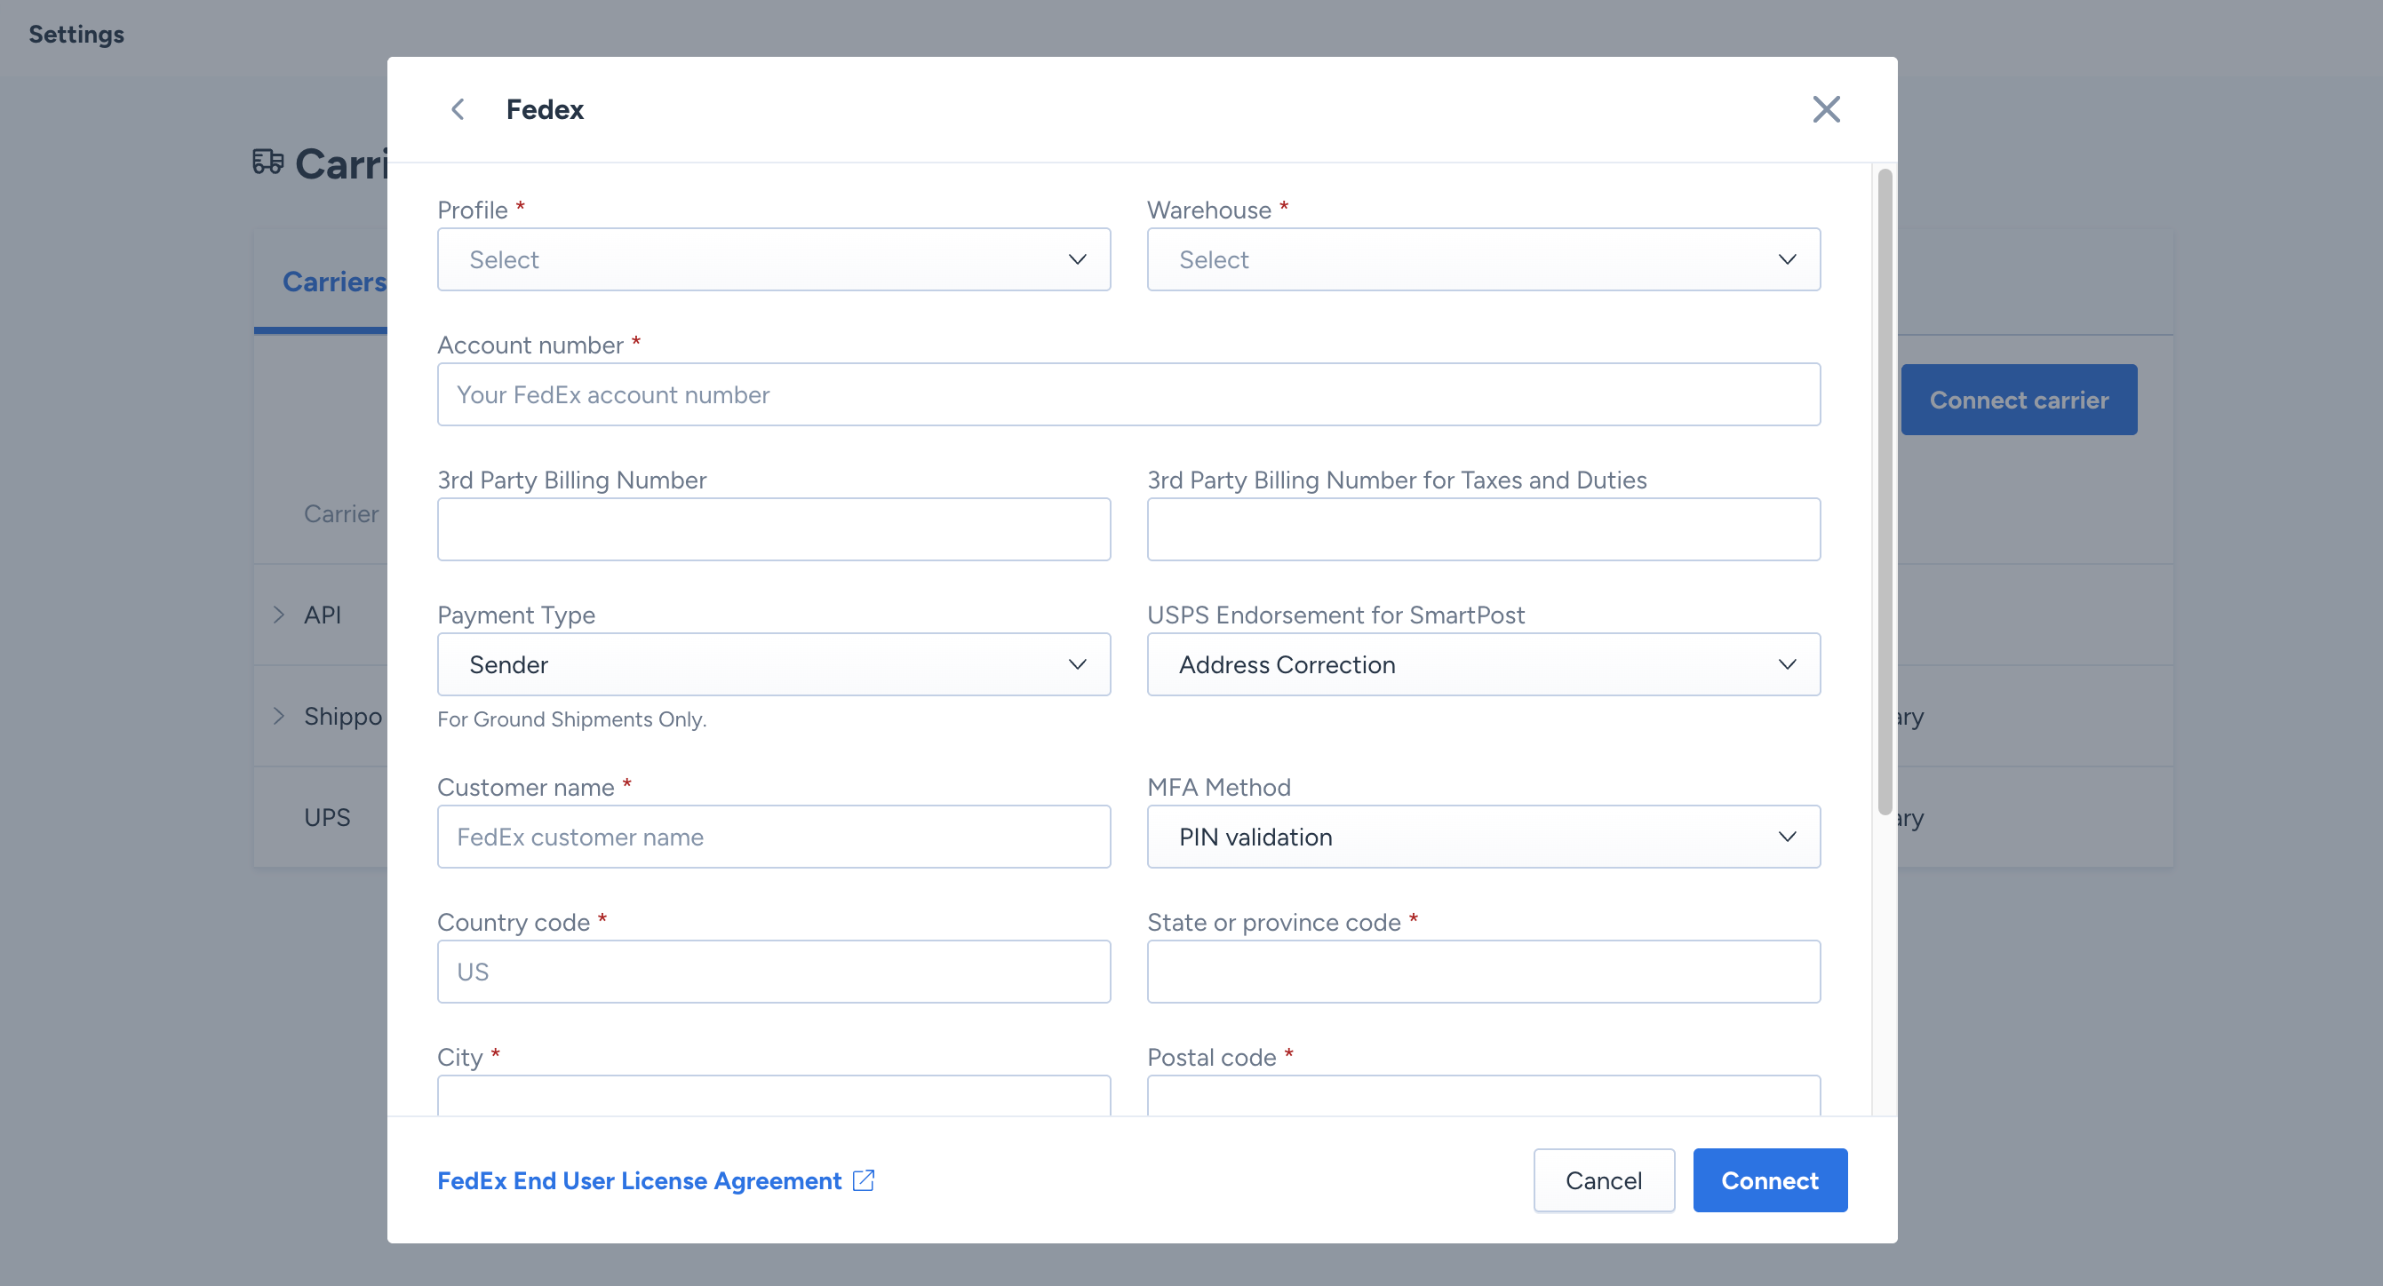This screenshot has height=1286, width=2383.
Task: Go back using the arrow beside Fedex
Action: tap(458, 109)
